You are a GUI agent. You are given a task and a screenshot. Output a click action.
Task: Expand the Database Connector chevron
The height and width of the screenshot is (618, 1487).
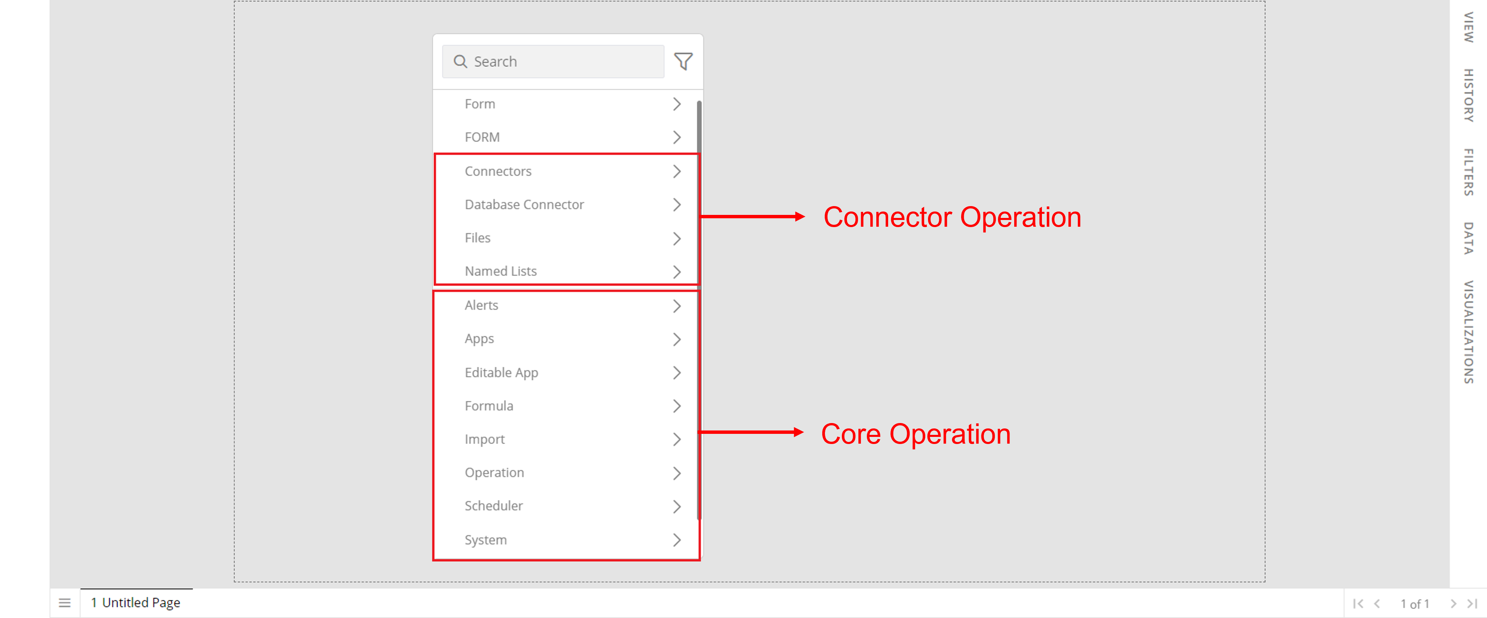(677, 205)
